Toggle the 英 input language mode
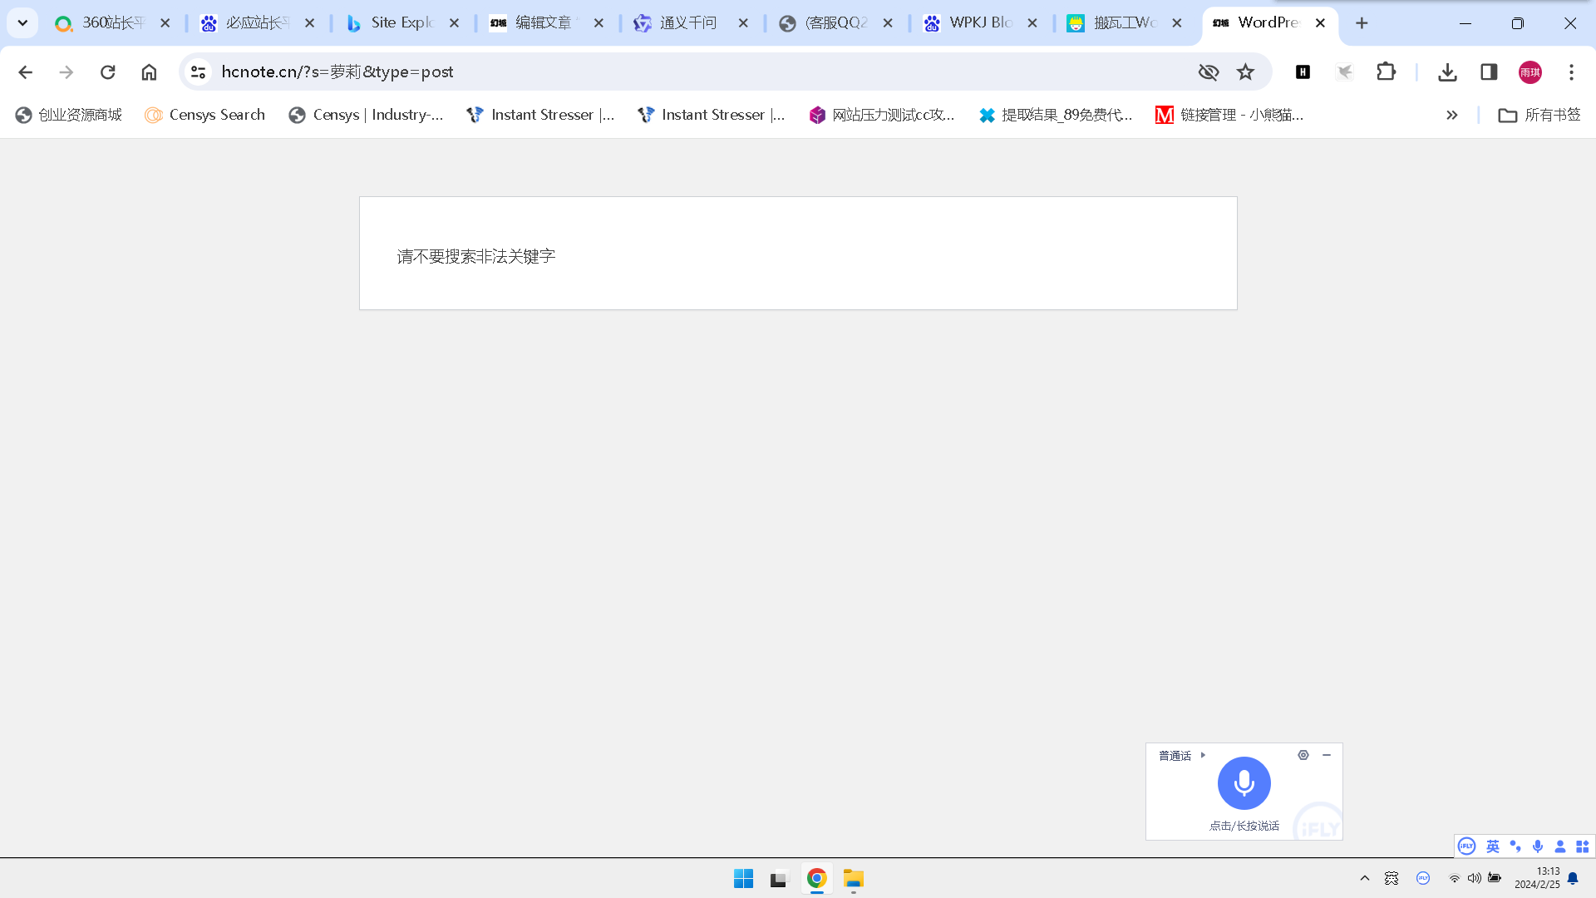The width and height of the screenshot is (1596, 898). click(1493, 846)
